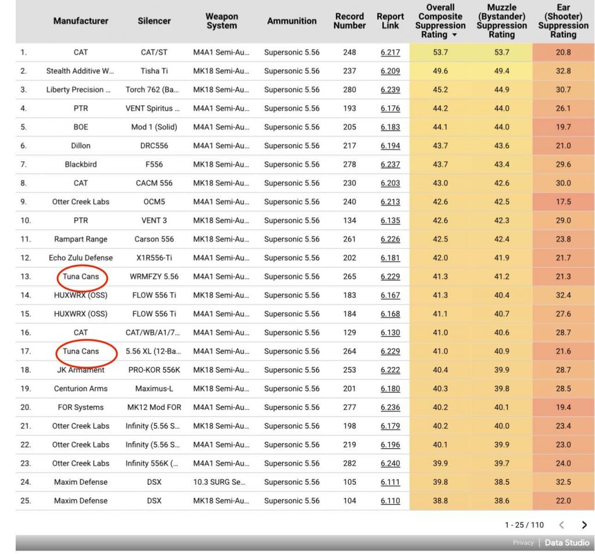
Task: Select the "WRMFZY 5.56" silencer cell
Action: (x=154, y=277)
